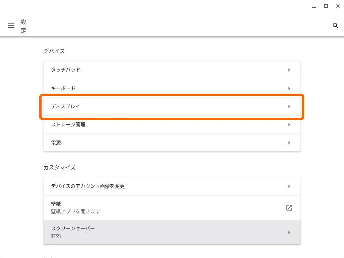Open 電源 settings

coord(172,143)
